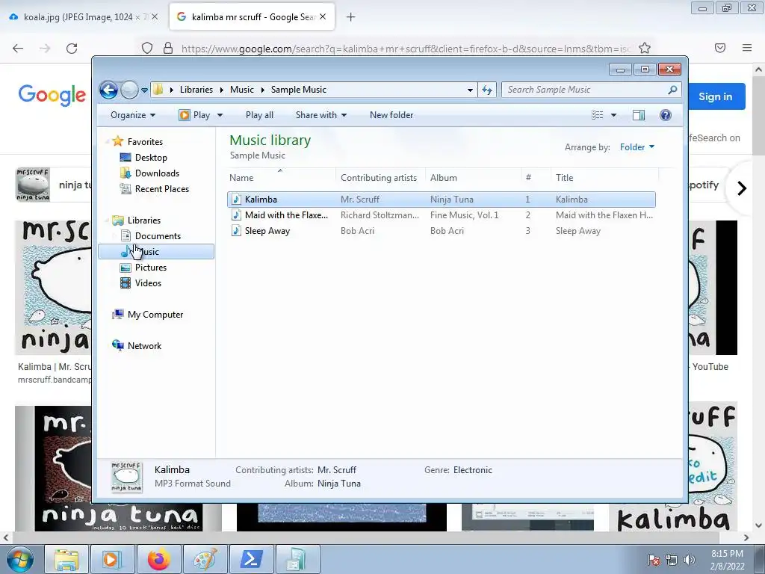Open Videos library
This screenshot has width=765, height=574.
click(x=148, y=283)
